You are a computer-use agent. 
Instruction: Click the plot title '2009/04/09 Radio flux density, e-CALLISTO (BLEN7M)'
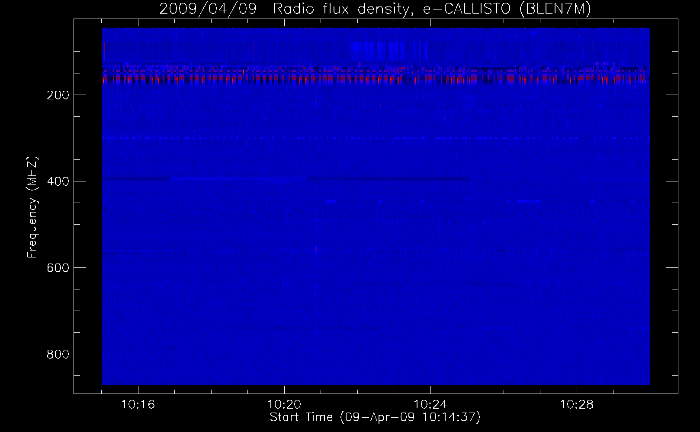tap(375, 9)
